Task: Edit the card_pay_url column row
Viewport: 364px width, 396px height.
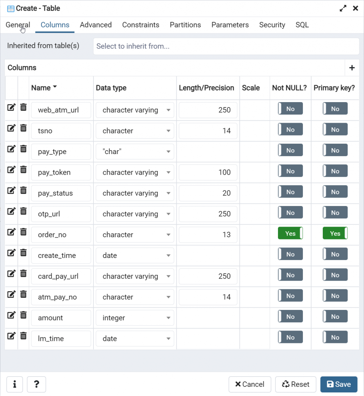Action: (x=11, y=273)
